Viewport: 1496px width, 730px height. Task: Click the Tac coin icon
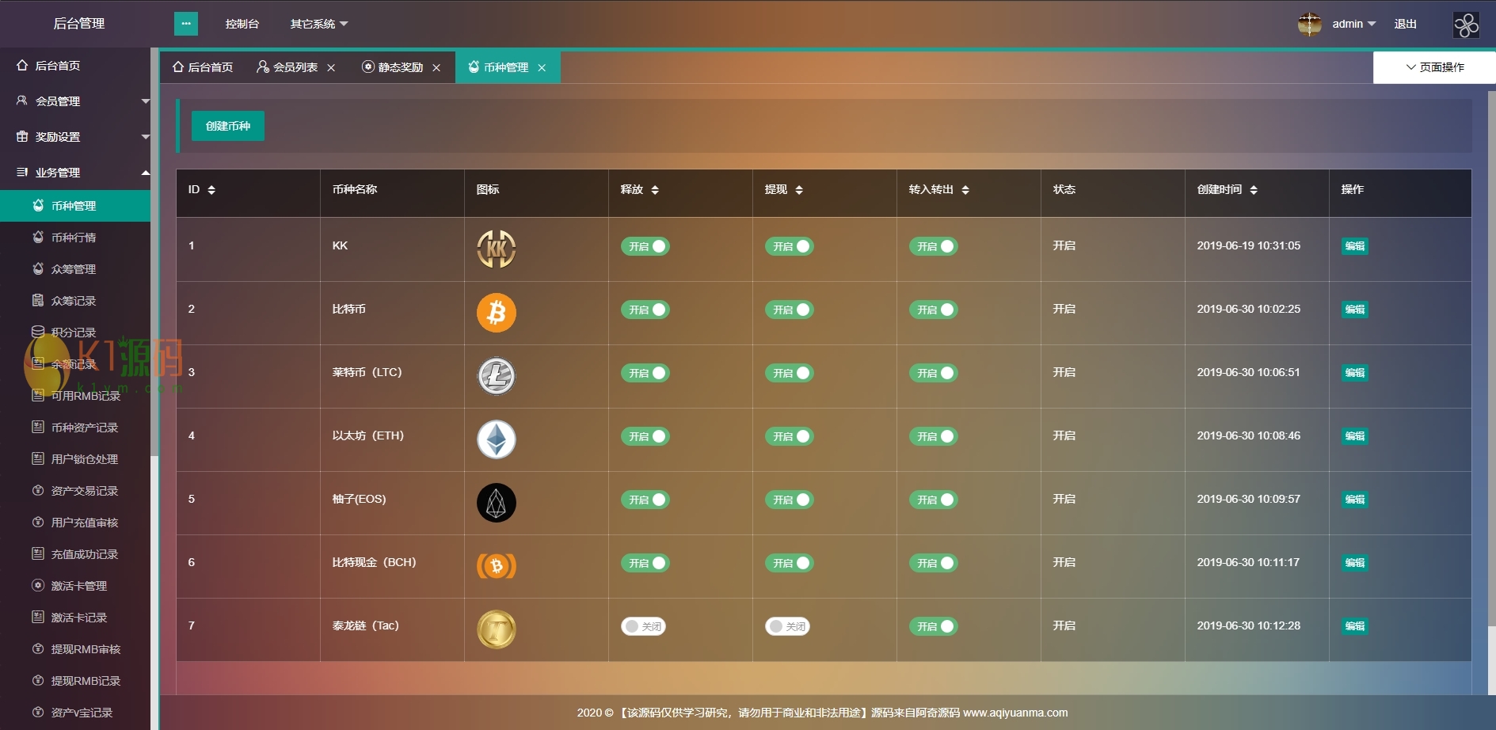pos(497,629)
